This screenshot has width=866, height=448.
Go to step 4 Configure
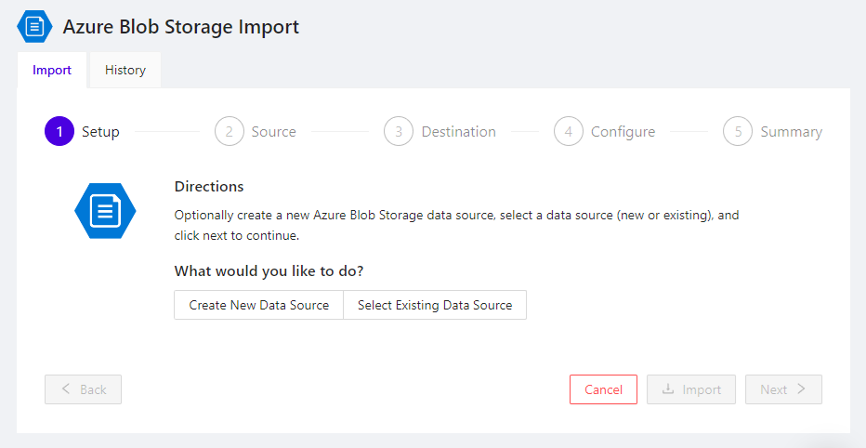coord(605,131)
